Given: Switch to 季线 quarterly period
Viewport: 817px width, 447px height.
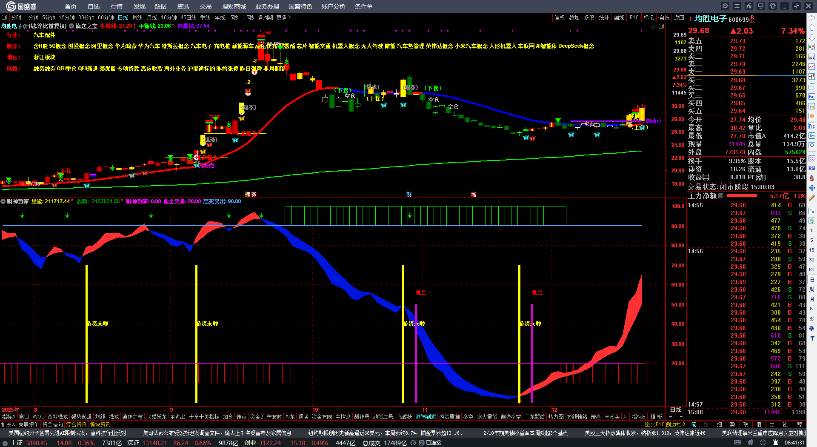Looking at the screenshot, I should [x=206, y=17].
